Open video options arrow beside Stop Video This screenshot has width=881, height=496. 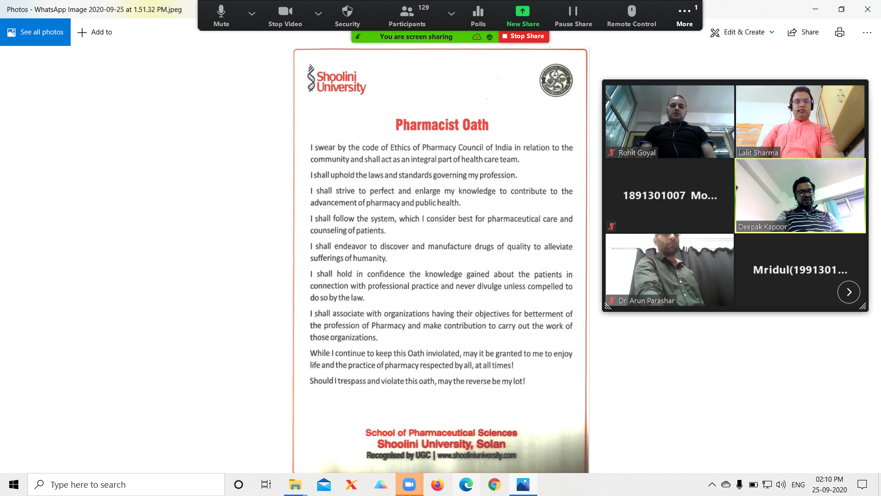(x=318, y=14)
